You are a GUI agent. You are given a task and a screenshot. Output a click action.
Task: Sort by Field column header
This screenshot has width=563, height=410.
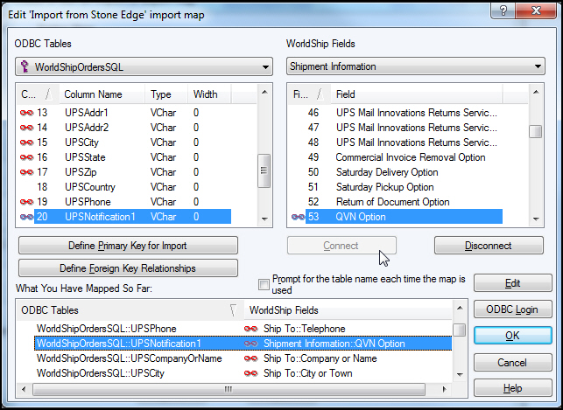coord(417,94)
